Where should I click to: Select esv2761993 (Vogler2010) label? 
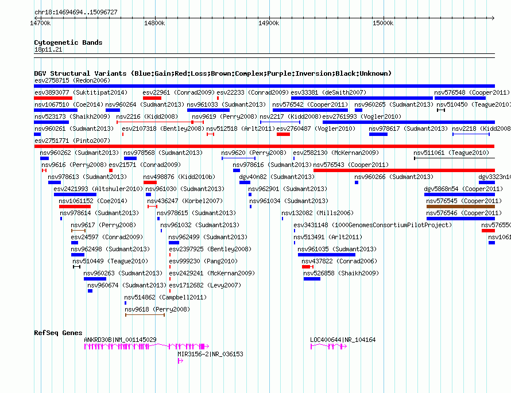(x=362, y=116)
